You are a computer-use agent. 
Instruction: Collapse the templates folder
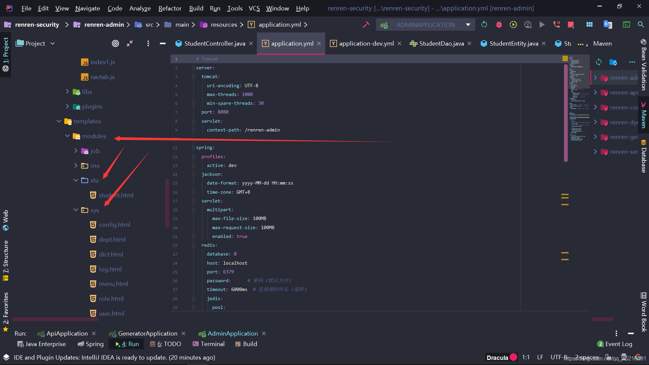[x=59, y=121]
